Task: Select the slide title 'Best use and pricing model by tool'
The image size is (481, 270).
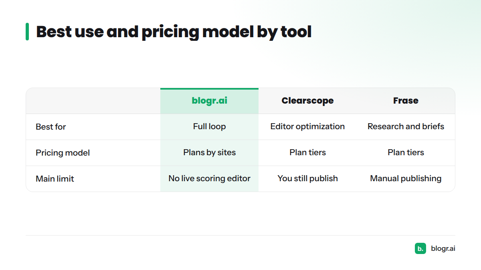Action: pos(174,32)
